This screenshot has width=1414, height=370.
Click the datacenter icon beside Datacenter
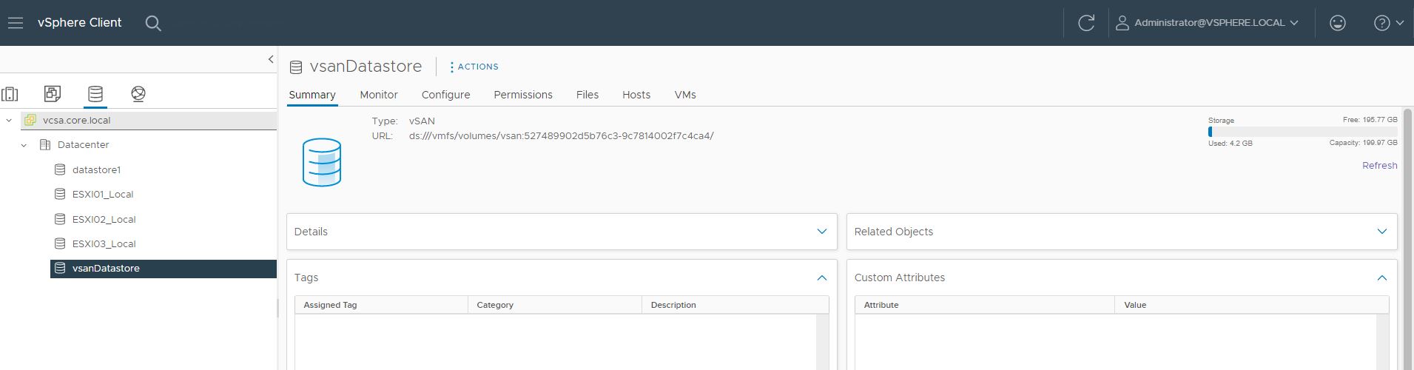click(45, 145)
